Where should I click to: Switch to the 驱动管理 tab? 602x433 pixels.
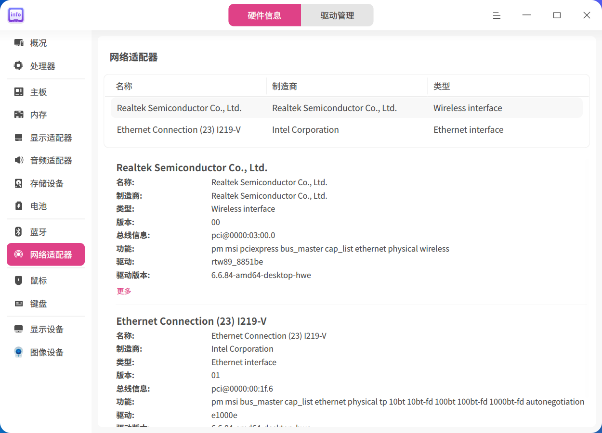click(x=337, y=15)
